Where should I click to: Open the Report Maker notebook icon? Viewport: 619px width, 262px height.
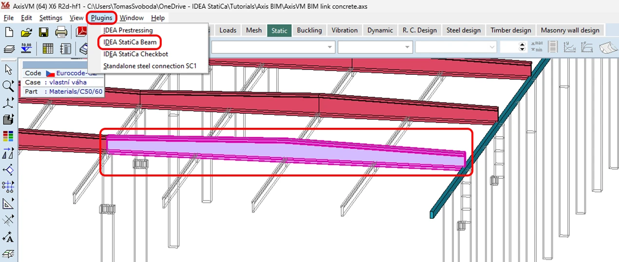click(x=65, y=49)
